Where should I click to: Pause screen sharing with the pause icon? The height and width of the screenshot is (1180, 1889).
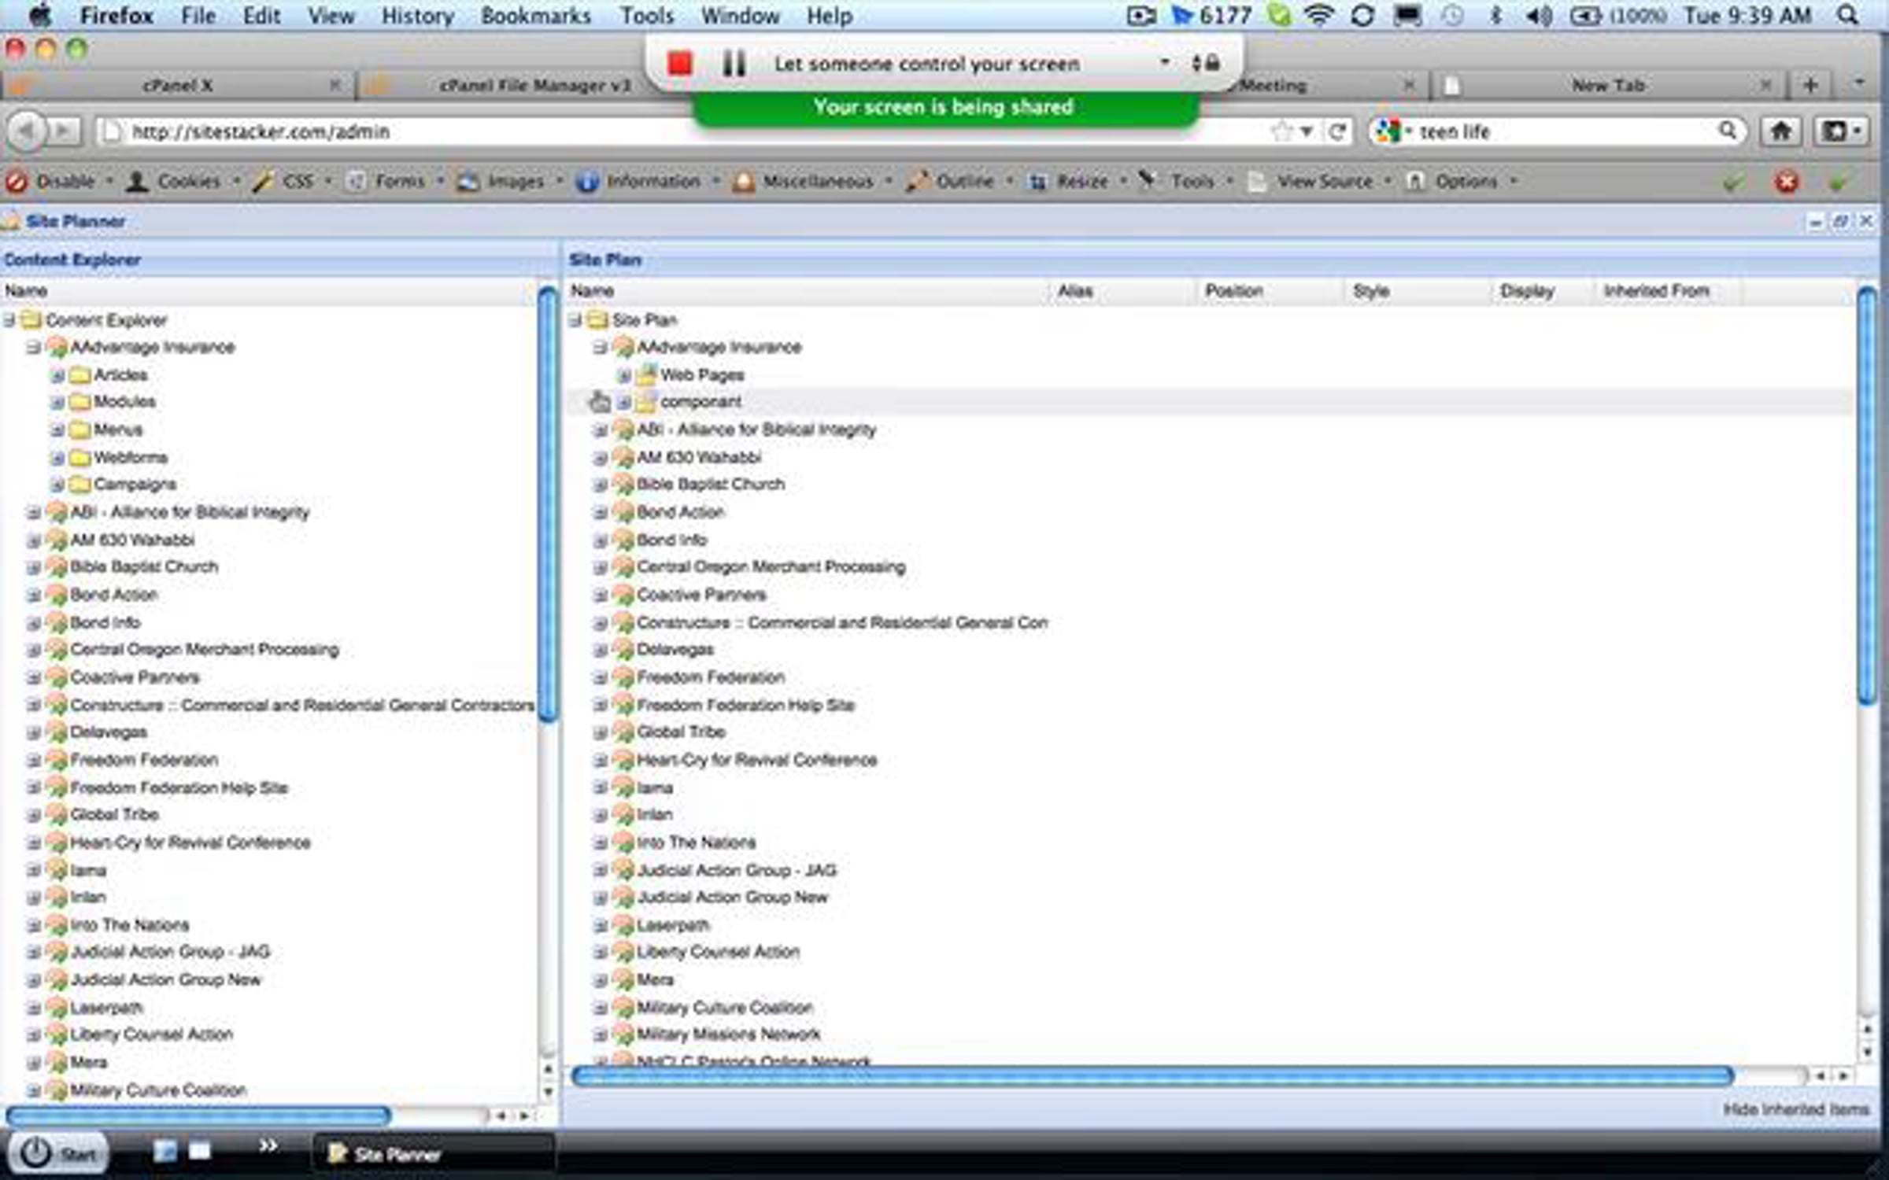pos(734,63)
